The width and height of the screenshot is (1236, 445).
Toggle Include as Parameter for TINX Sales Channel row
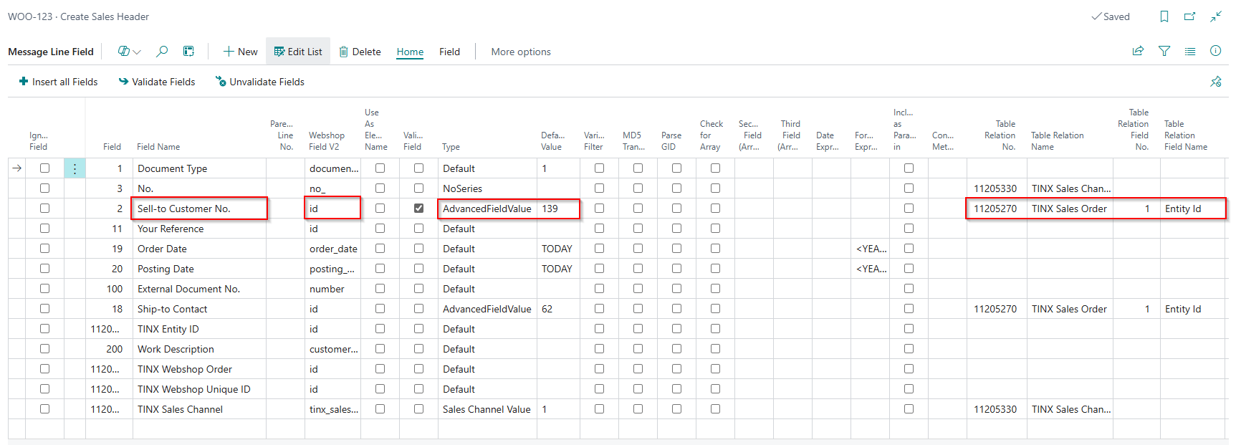click(909, 409)
